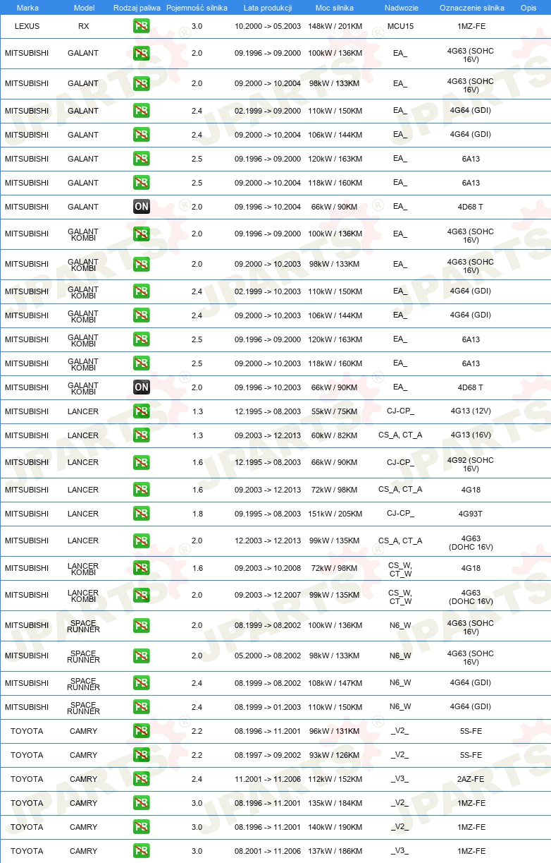Viewport: 551px width, 863px height.
Task: Click PB icon in Camry 140kW / 190KM row
Action: pyautogui.click(x=141, y=827)
